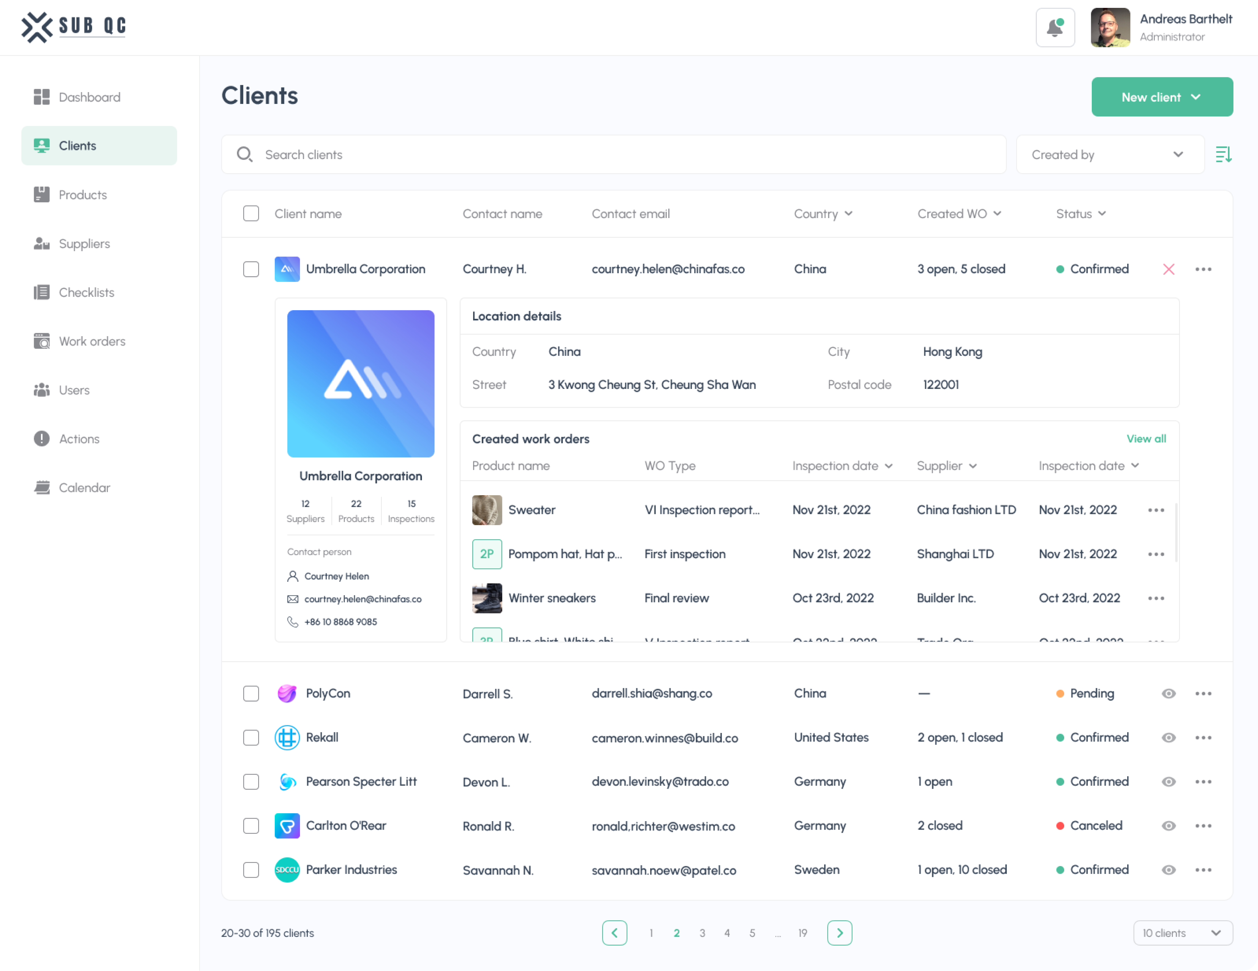Expand the 10 clients per-page dropdown
Screen dimensions: 1258x971
(x=1182, y=932)
